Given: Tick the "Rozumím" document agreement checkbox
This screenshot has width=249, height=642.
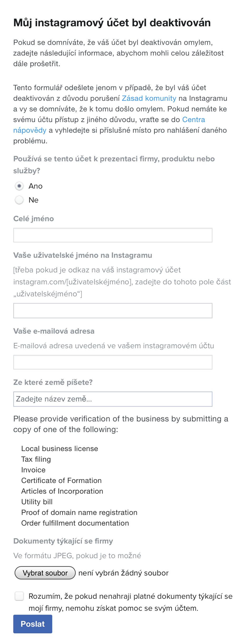Looking at the screenshot, I should (19, 596).
